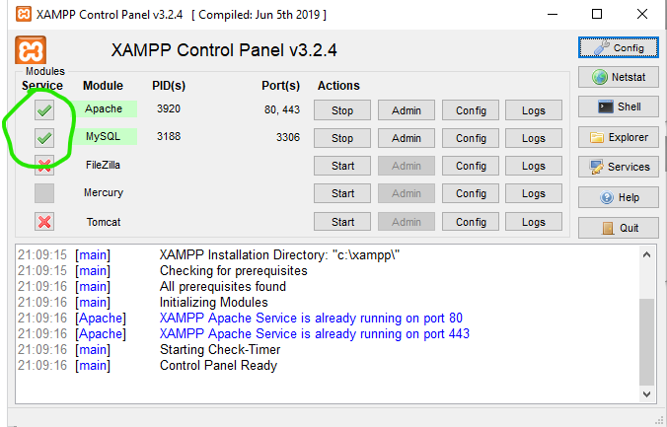Toggle FileZilla service install mark
The image size is (667, 427).
44,166
